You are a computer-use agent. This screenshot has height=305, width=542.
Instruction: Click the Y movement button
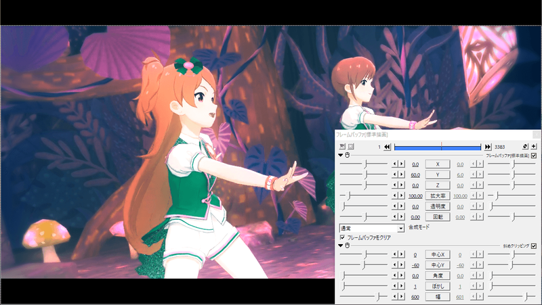[x=438, y=175]
